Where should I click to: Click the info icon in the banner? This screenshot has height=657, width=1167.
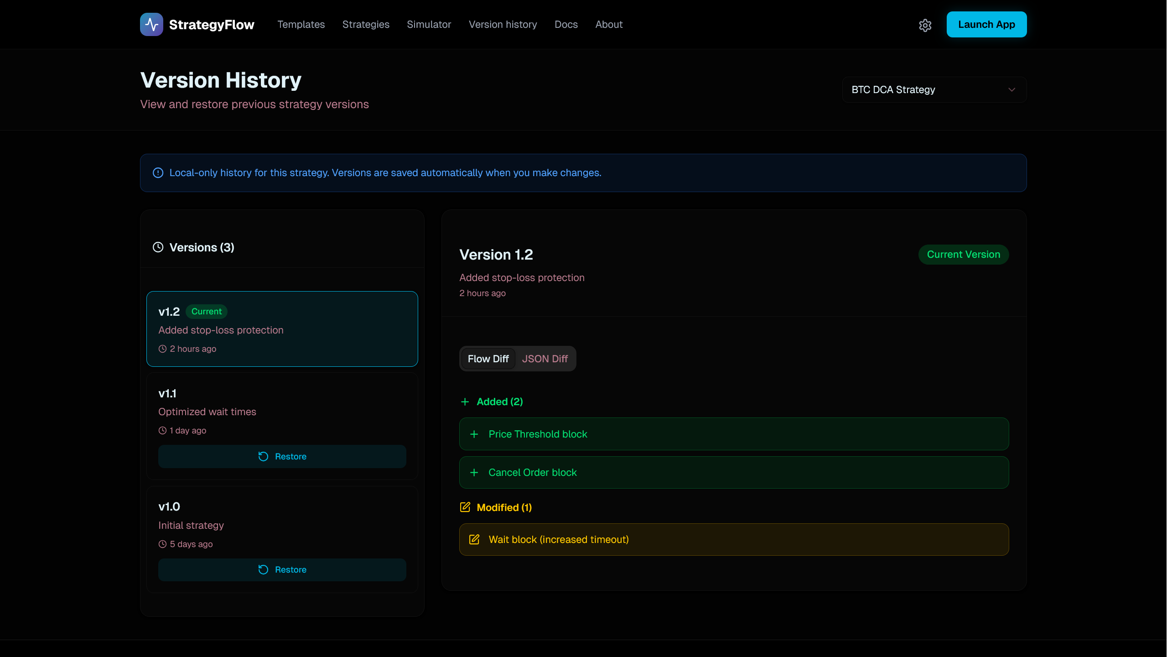coord(158,173)
